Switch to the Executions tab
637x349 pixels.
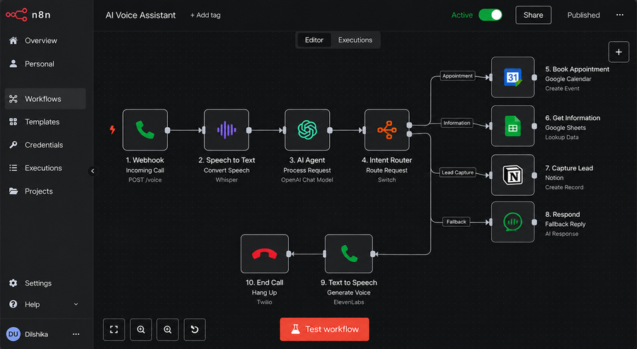click(355, 40)
